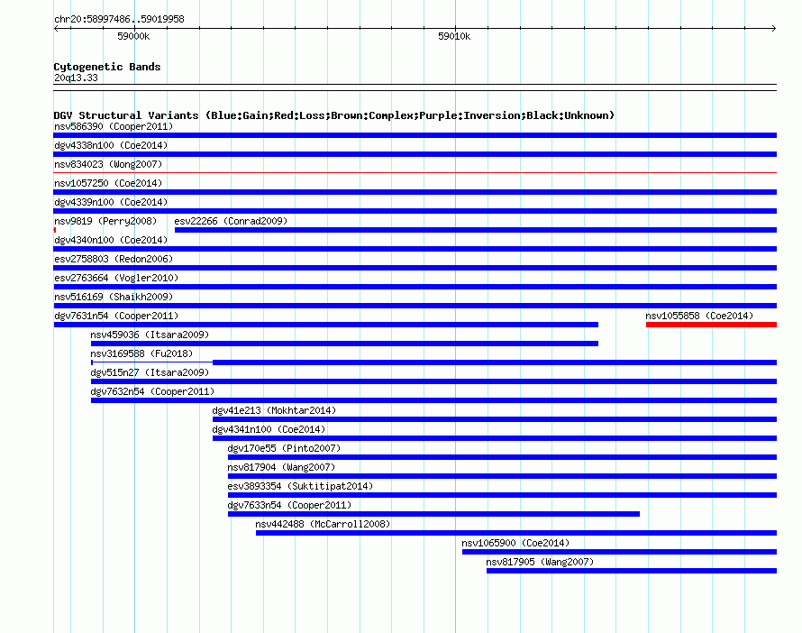Select the nsv1055858 (Coe2014) label
The image size is (802, 633).
point(699,316)
